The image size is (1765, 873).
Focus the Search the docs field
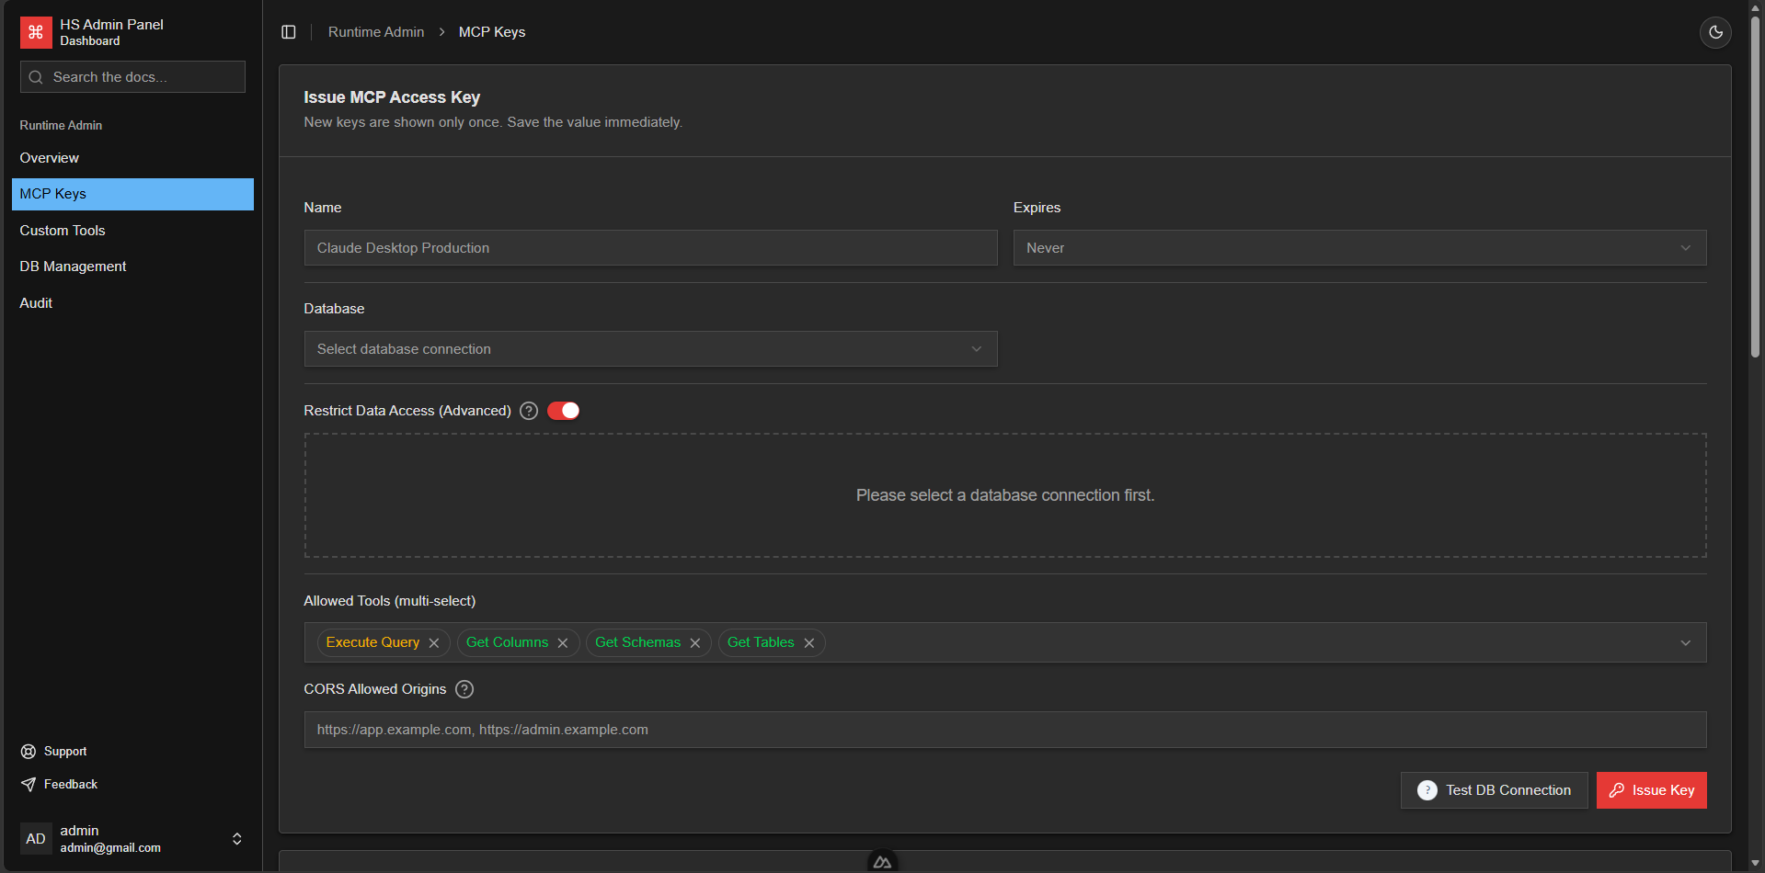(x=132, y=77)
